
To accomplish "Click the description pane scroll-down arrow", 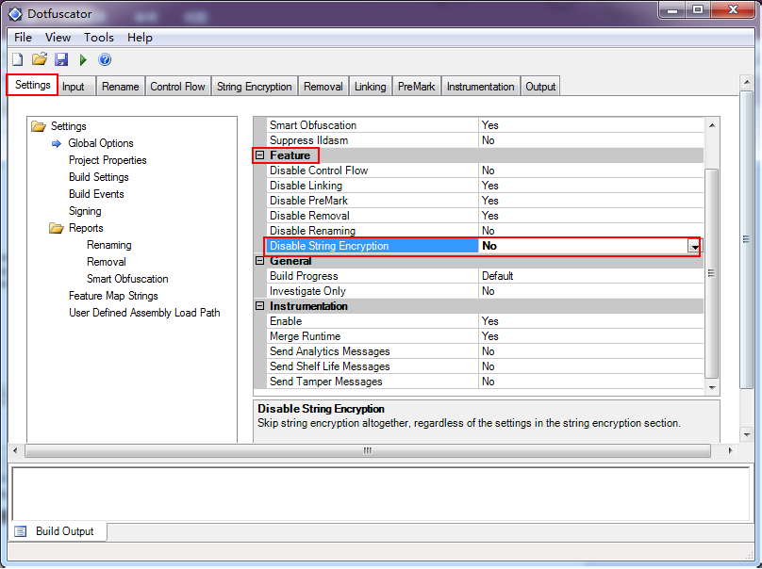I will (747, 434).
